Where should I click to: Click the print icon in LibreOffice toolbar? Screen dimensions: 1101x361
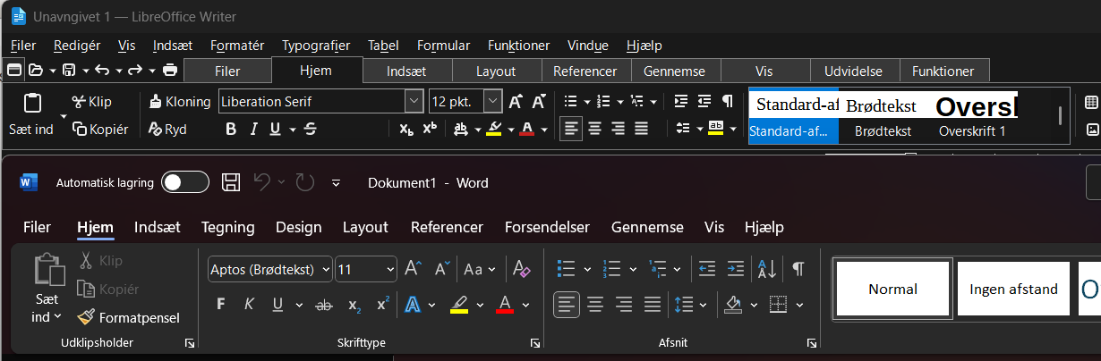(x=170, y=70)
